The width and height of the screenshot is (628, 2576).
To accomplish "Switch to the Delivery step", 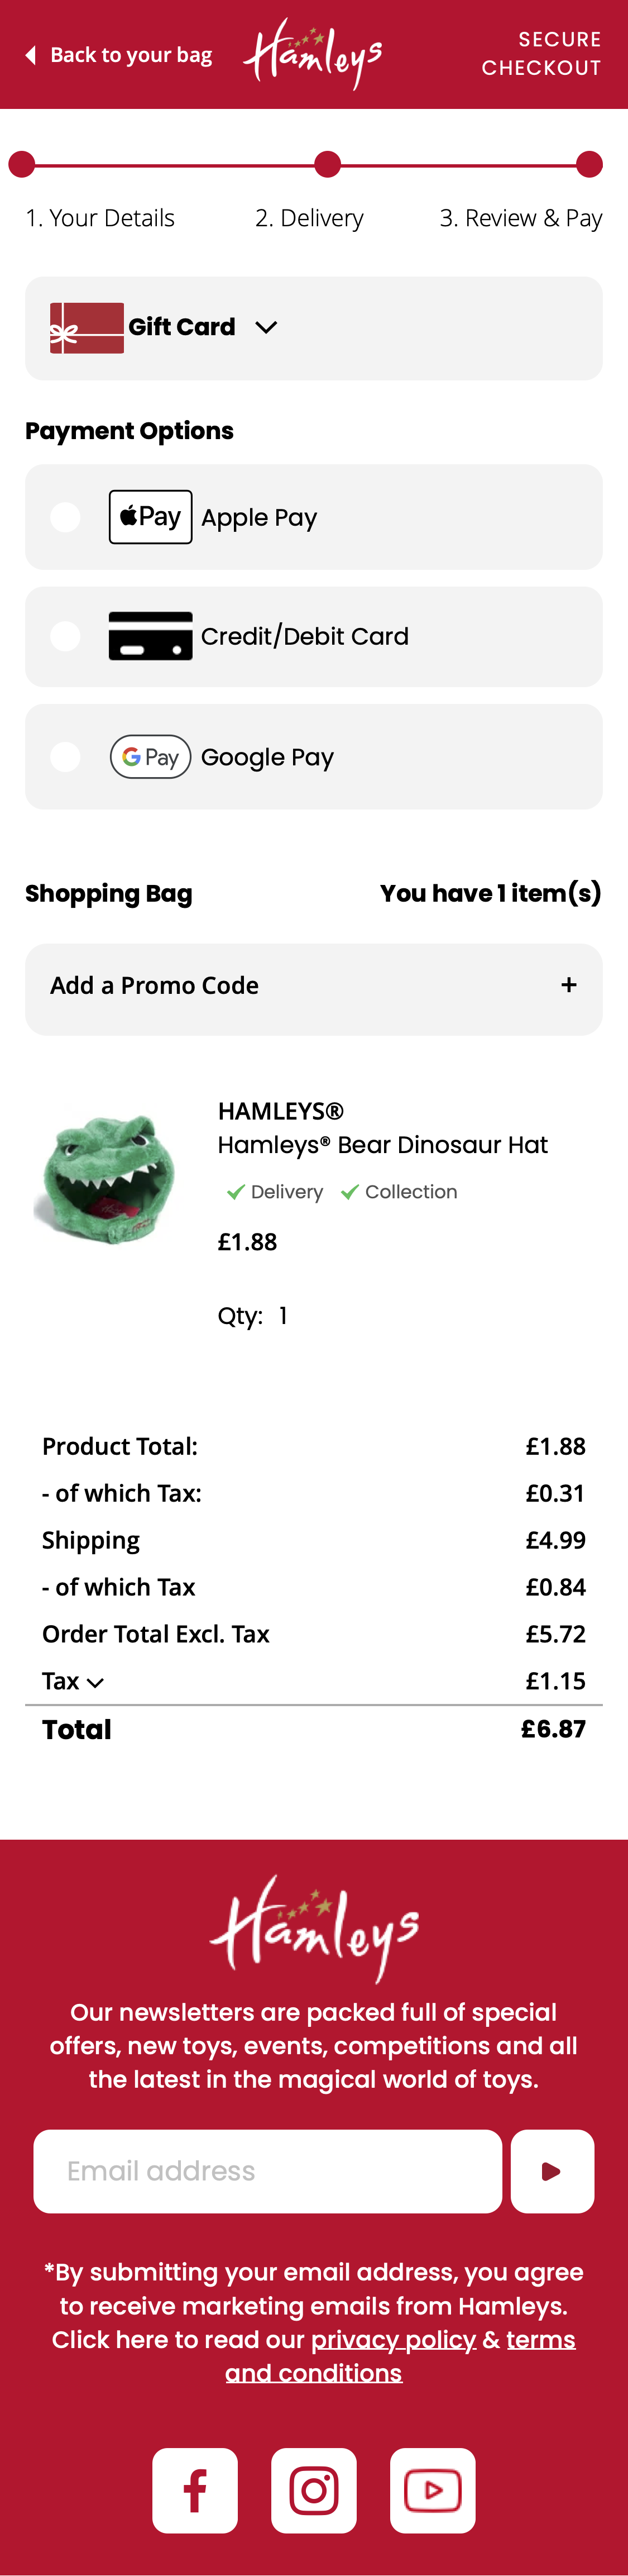I will click(x=309, y=217).
